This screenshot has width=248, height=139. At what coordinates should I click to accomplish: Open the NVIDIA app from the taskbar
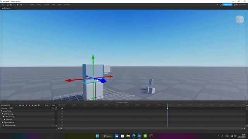point(145,136)
